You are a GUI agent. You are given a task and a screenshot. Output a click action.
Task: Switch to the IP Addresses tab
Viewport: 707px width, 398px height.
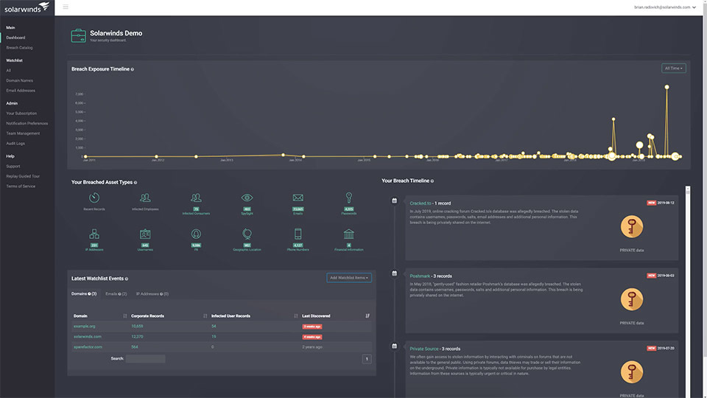pos(152,294)
